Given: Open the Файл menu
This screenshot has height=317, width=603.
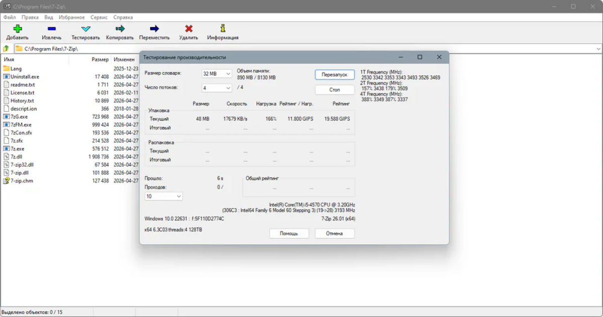Looking at the screenshot, I should 9,17.
